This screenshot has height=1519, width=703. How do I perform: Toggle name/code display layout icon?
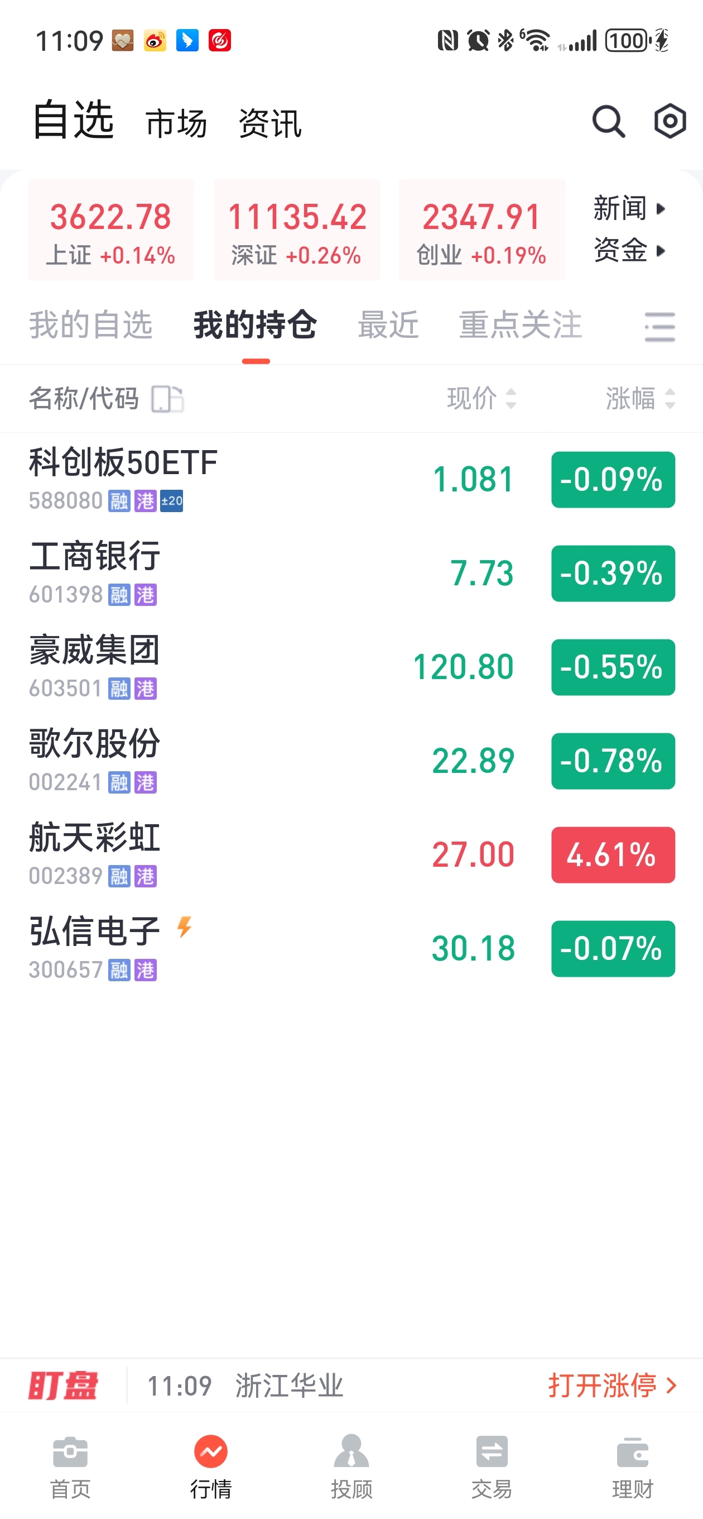167,399
